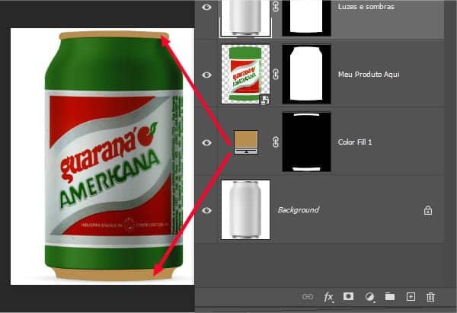Create a new layer group
457x313 pixels.
[390, 297]
